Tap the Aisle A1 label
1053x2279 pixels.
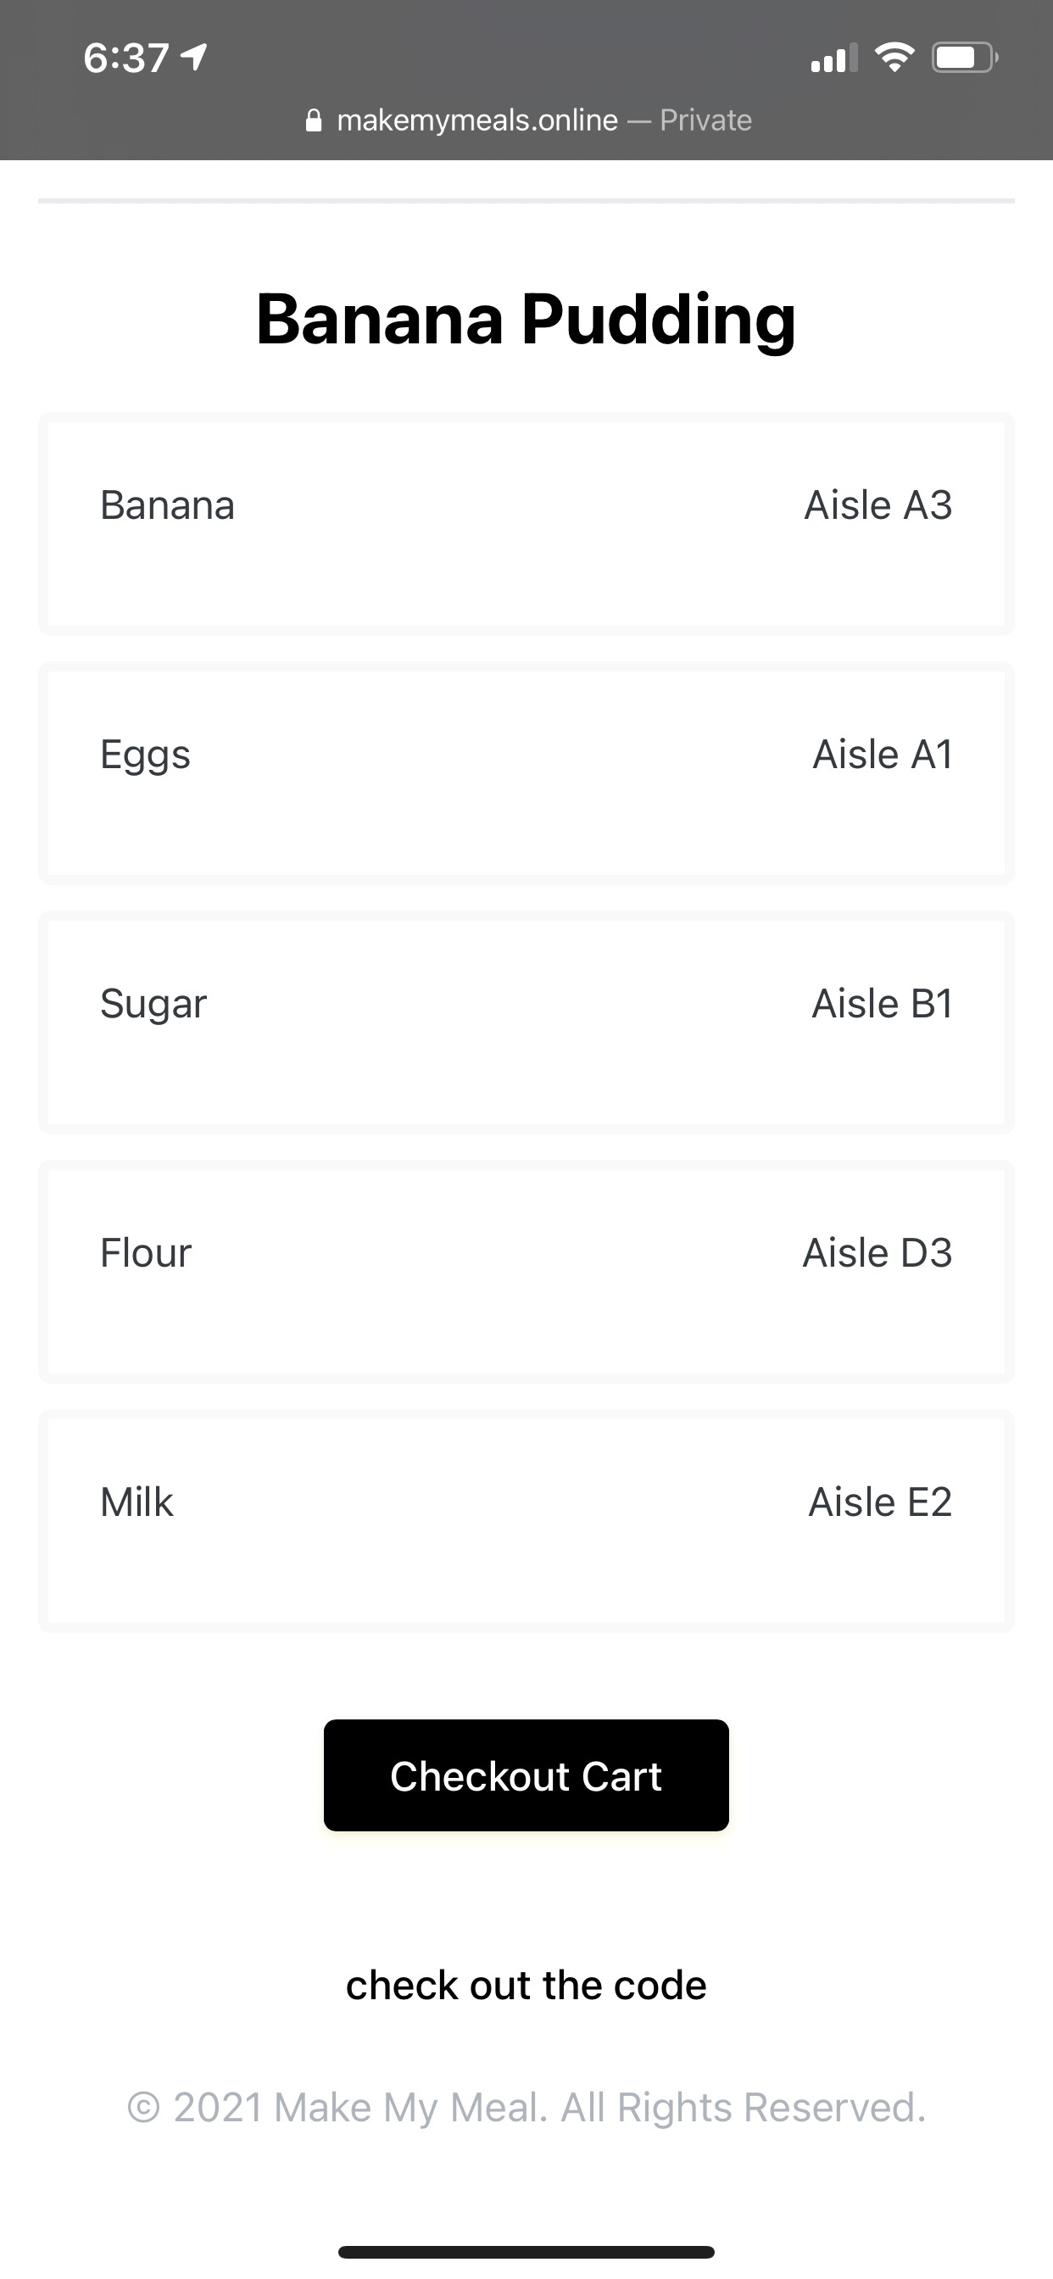click(883, 755)
